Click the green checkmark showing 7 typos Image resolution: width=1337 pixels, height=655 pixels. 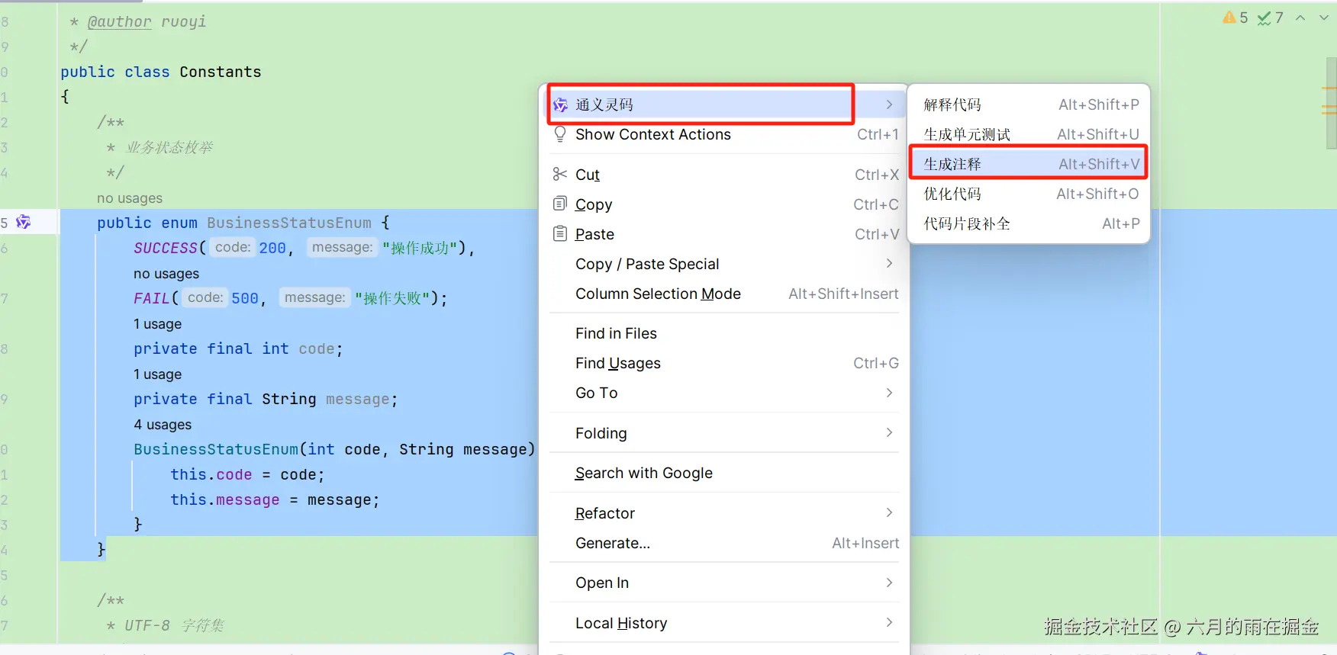[x=1265, y=18]
